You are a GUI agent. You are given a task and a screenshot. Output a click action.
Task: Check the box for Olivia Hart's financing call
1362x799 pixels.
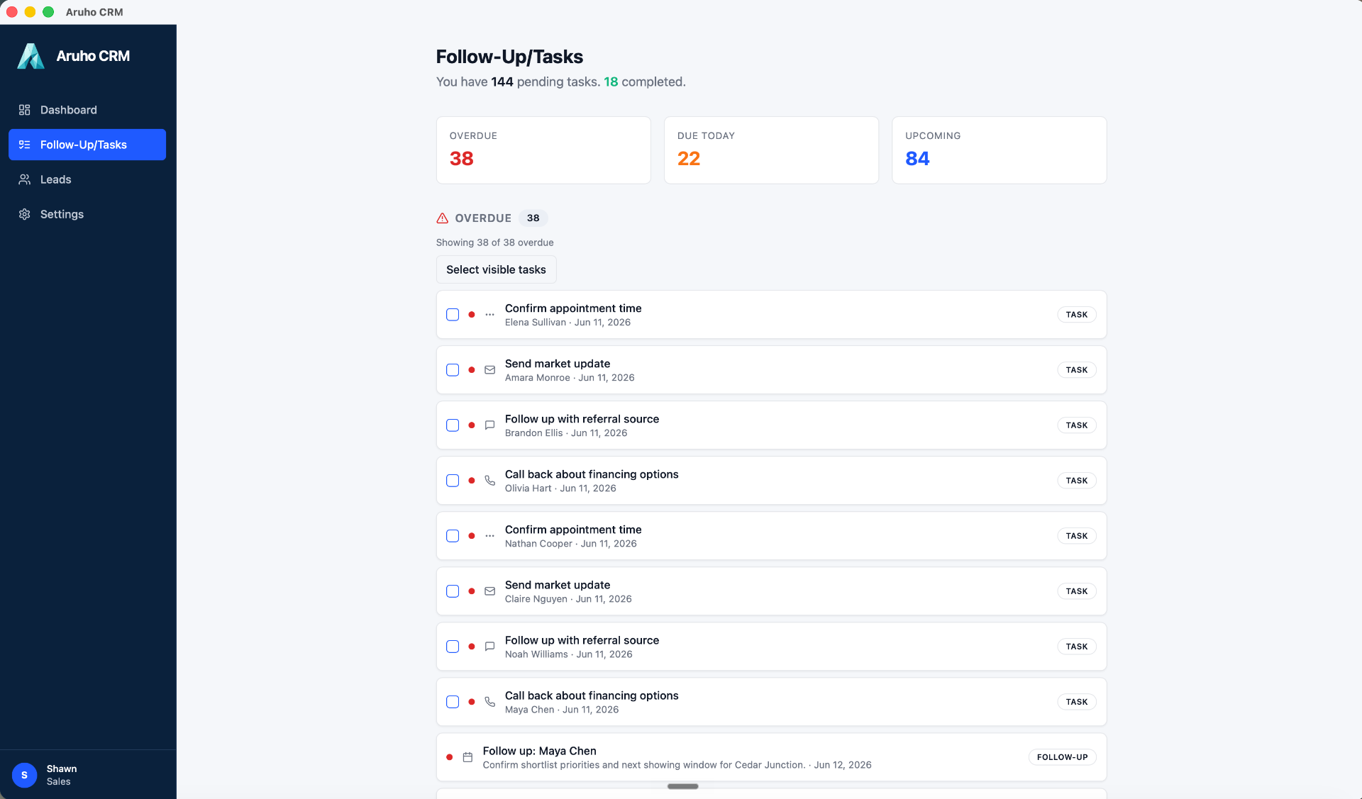[x=453, y=481]
